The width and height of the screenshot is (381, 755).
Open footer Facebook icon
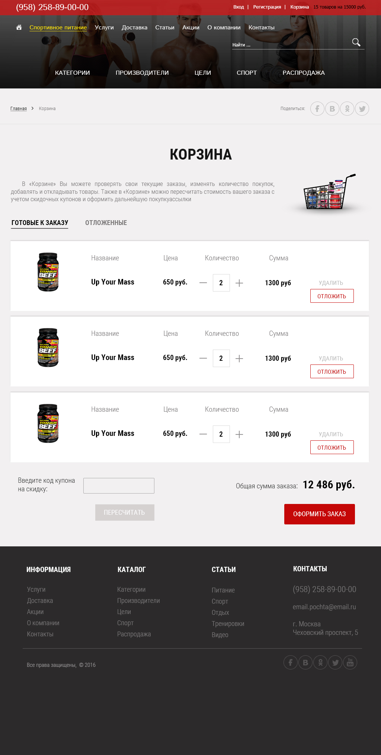point(291,662)
